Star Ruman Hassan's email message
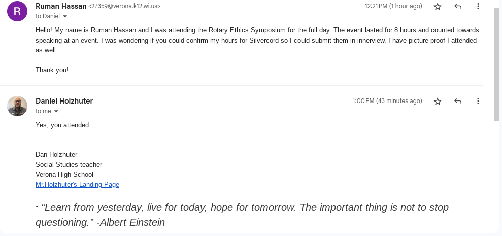The width and height of the screenshot is (502, 236). point(438,7)
